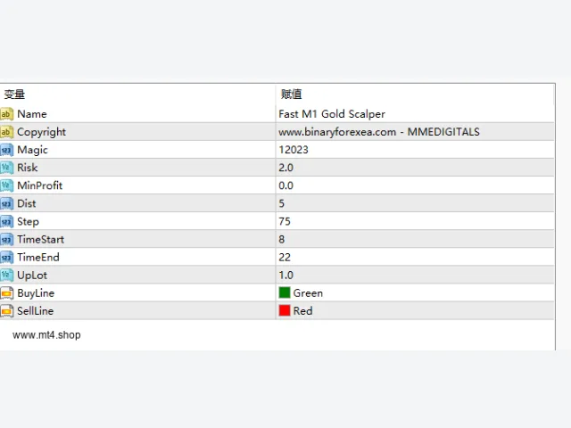Edit the TimeStart value 8
Screen dimensions: 571x428
282,239
